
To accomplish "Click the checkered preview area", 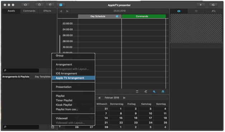I will pyautogui.click(x=196, y=28).
